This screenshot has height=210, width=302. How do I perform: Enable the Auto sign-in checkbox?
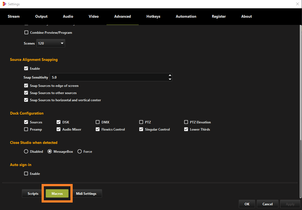pyautogui.click(x=26, y=173)
